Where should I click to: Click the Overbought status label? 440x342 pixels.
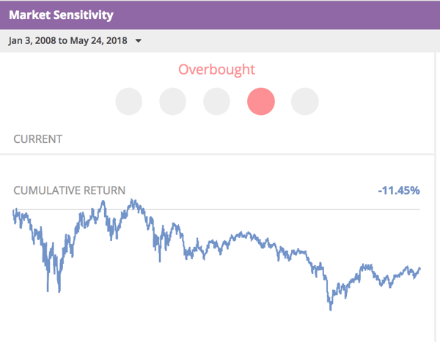[216, 70]
